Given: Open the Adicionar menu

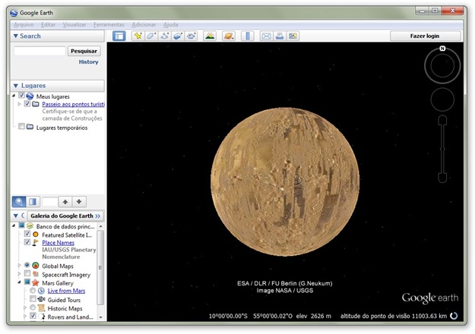Looking at the screenshot, I should point(144,24).
